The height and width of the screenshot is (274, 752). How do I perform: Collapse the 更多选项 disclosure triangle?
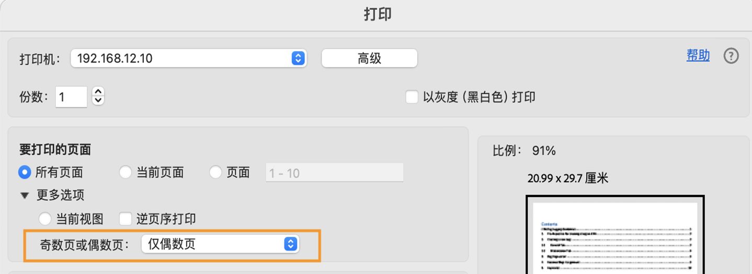(25, 196)
